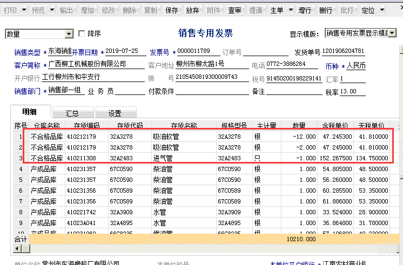This screenshot has height=265, width=403.
Task: Click the 预览 toolbar button
Action: [38, 10]
